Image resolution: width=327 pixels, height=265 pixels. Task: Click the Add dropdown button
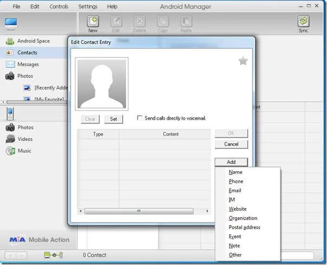231,162
